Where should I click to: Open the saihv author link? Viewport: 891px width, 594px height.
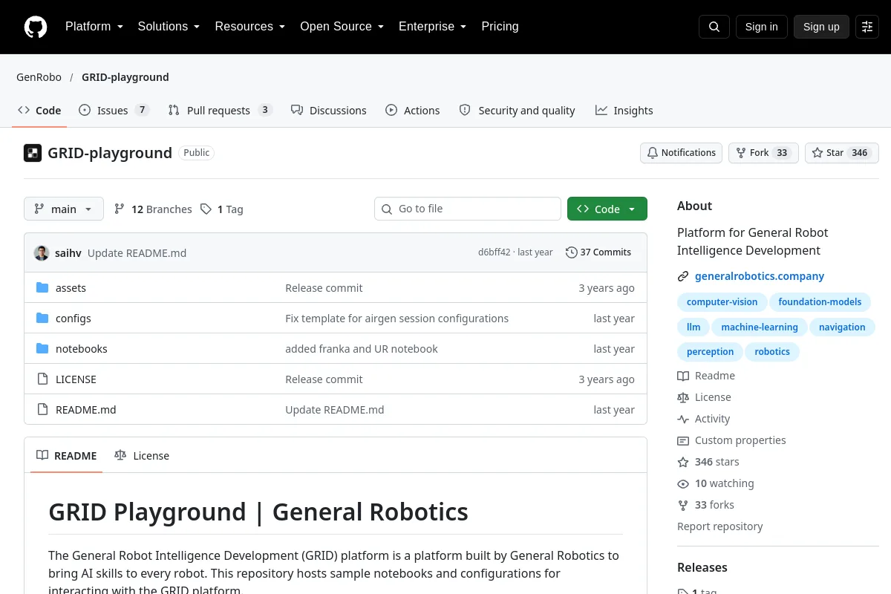point(68,253)
